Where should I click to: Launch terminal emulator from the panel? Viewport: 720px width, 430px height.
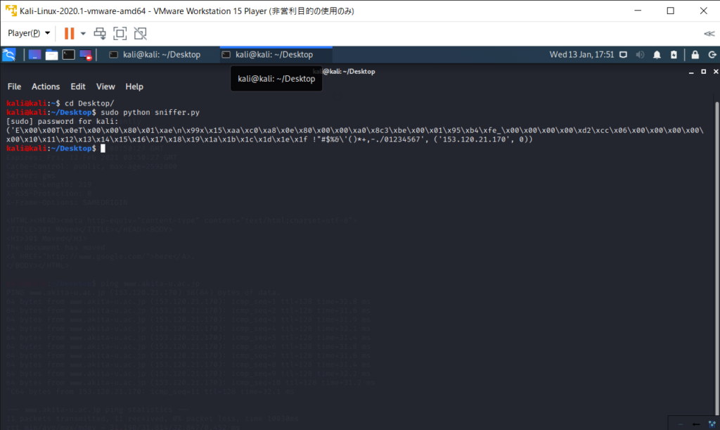pyautogui.click(x=68, y=55)
